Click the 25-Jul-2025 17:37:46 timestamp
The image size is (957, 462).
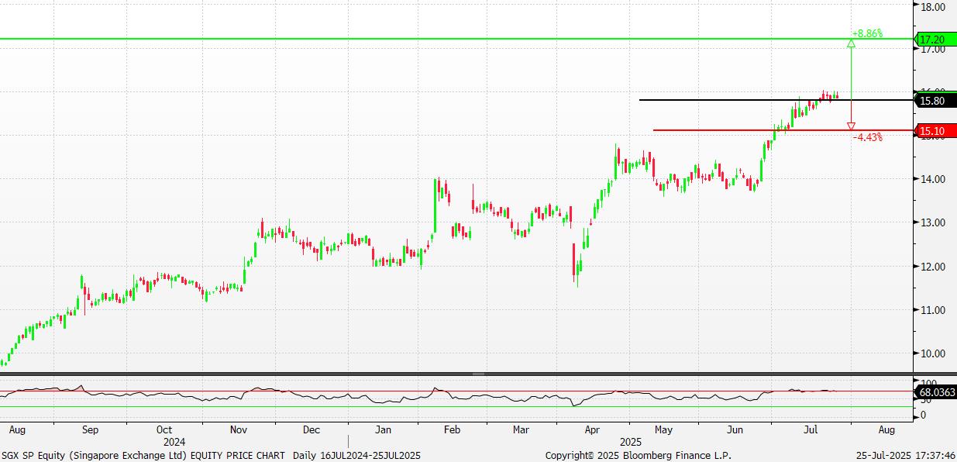click(907, 456)
